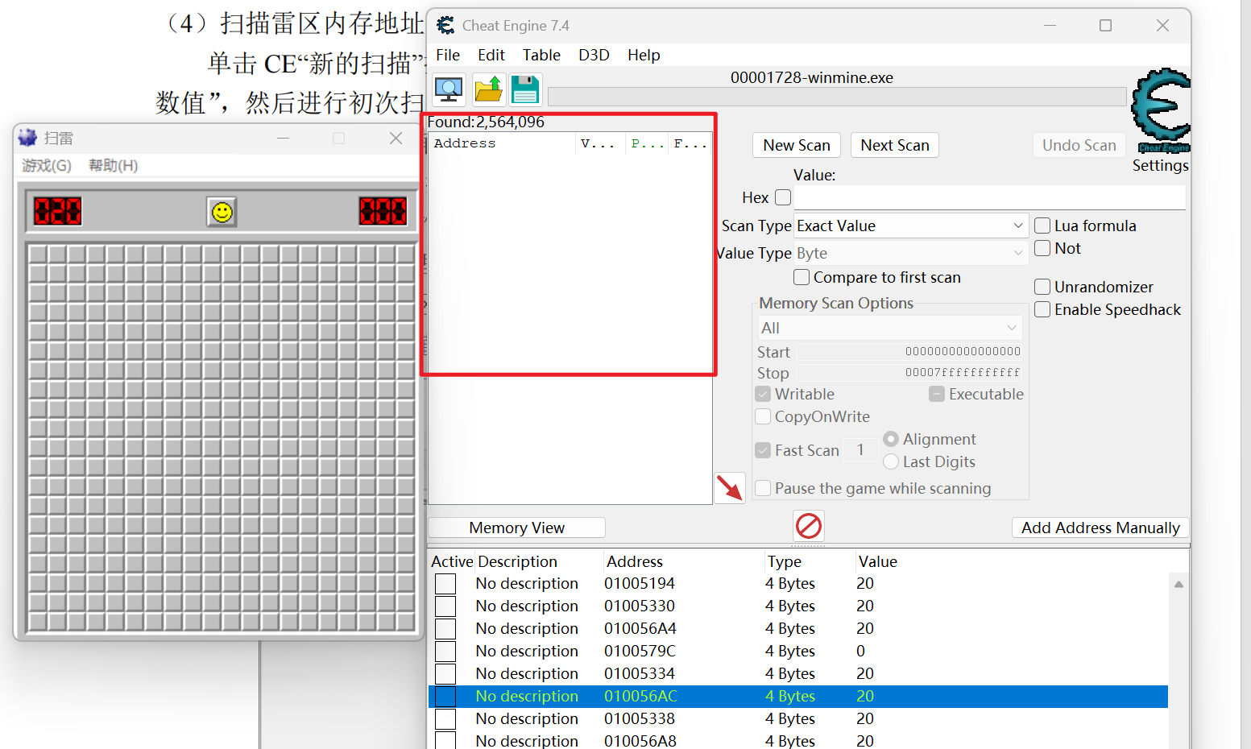1251x749 pixels.
Task: Enable Pause the game while scanning
Action: coord(763,488)
